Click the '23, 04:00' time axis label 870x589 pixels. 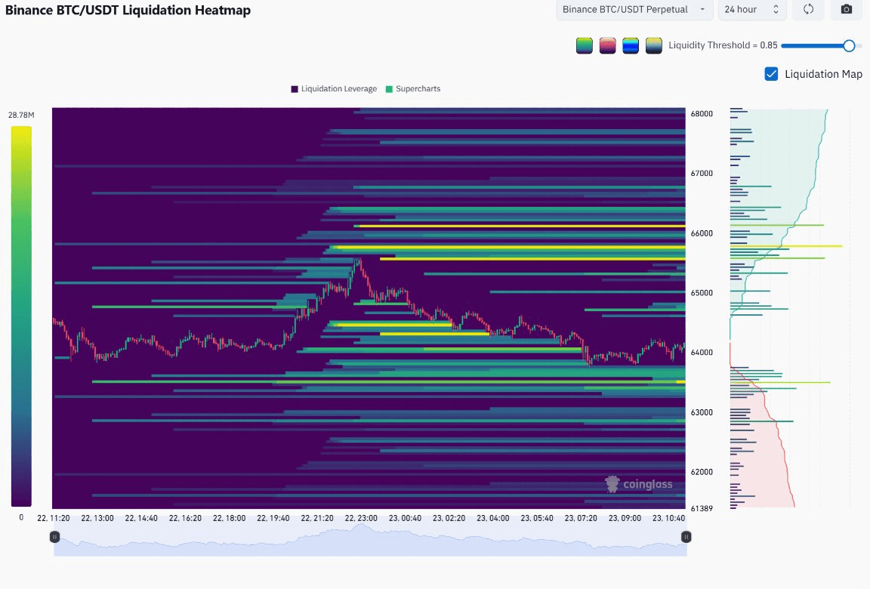492,518
